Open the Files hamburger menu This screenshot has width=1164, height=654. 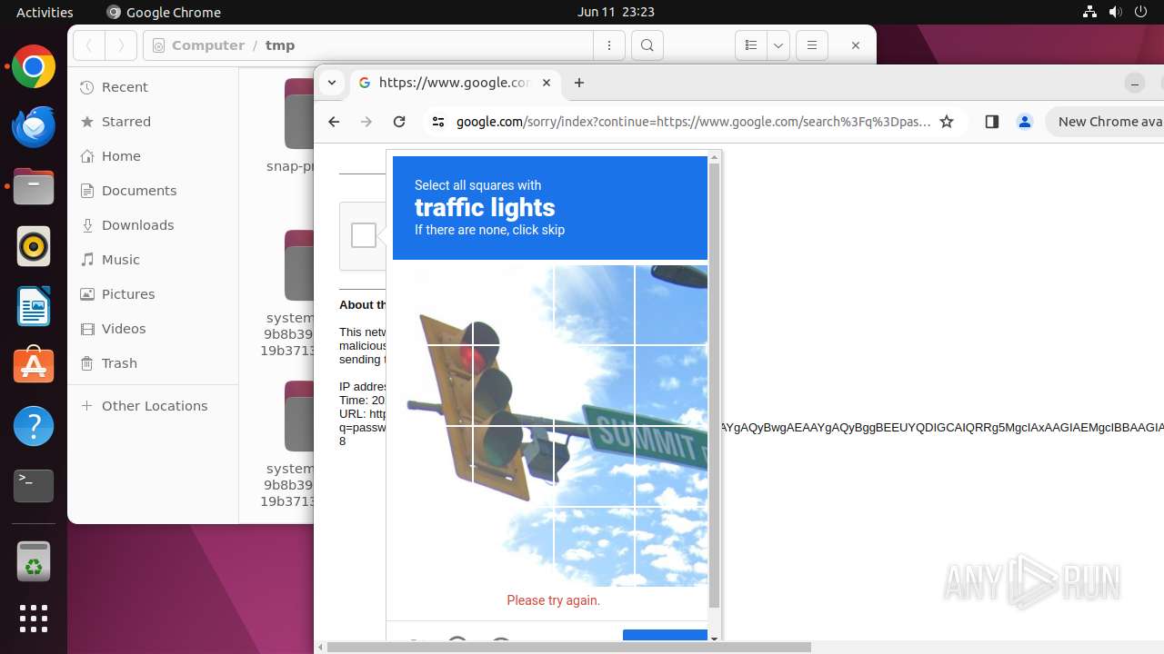tap(812, 45)
